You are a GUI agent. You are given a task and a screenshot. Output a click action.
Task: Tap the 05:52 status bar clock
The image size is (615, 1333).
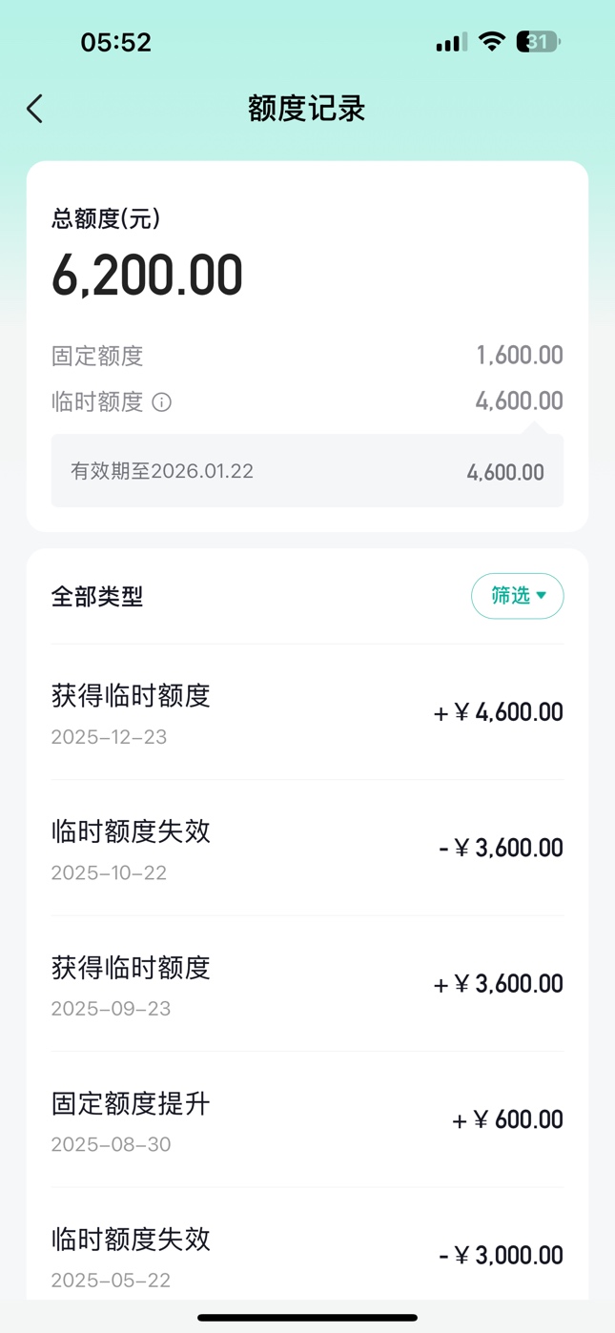(115, 42)
